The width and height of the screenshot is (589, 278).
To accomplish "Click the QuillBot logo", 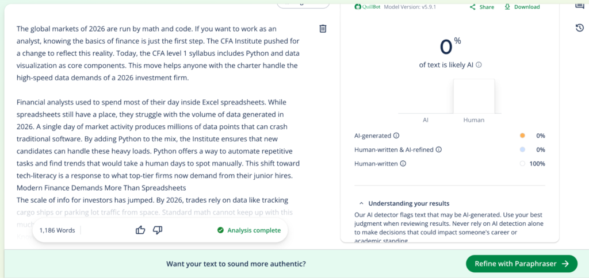I will (365, 7).
